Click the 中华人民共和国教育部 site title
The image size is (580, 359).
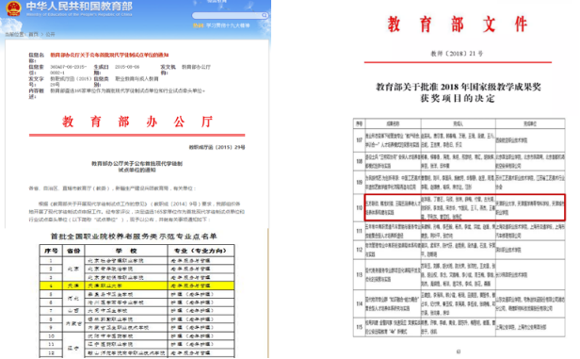click(x=79, y=7)
